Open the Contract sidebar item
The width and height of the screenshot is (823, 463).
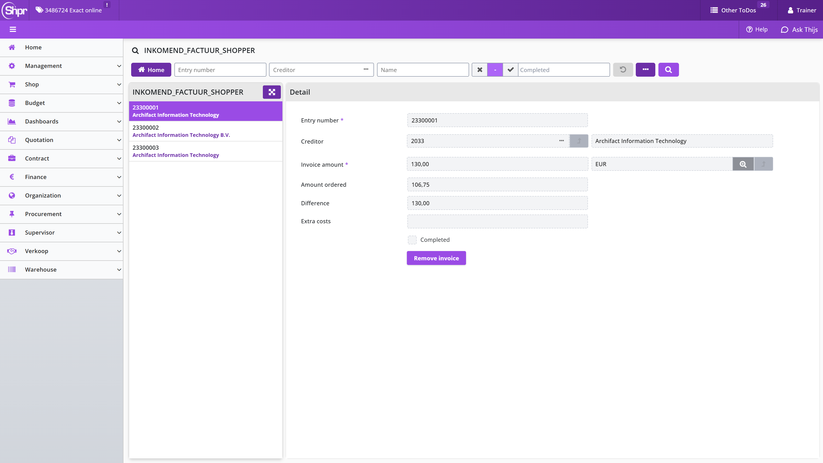(x=61, y=158)
